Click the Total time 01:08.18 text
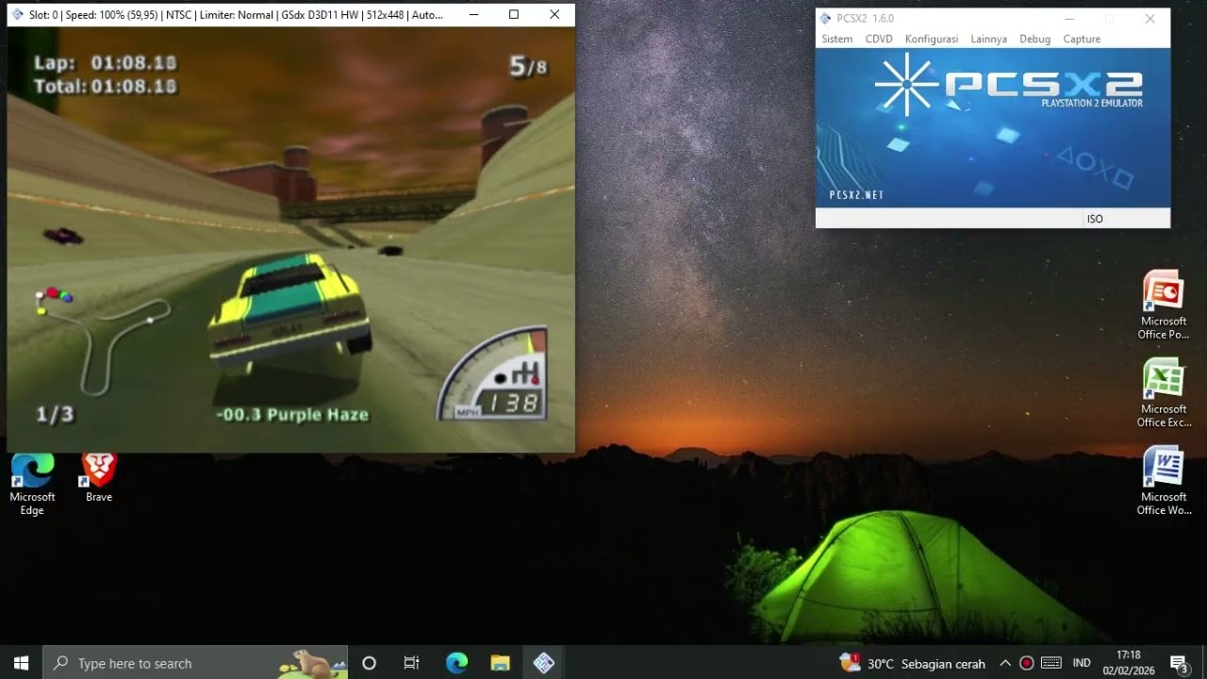The height and width of the screenshot is (679, 1207). 105,86
